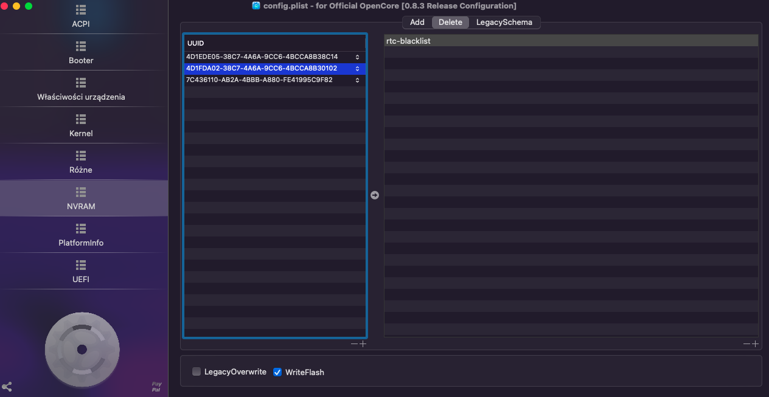This screenshot has height=397, width=769.
Task: Toggle the LegacyOverwrite checkbox
Action: [197, 371]
